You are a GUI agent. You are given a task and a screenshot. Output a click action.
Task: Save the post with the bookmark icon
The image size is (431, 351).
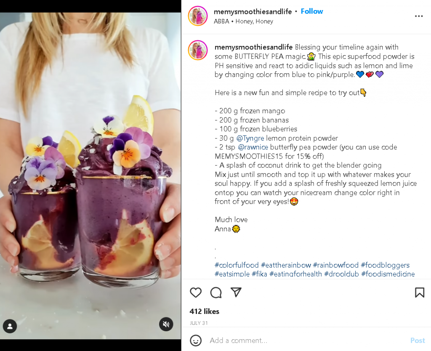pos(420,292)
